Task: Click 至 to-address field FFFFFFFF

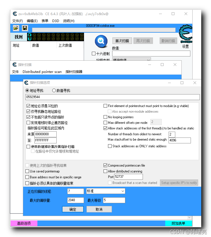Action: click(x=45, y=140)
